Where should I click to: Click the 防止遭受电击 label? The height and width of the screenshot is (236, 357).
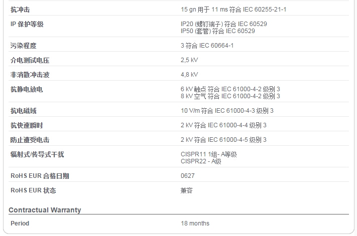[x=30, y=140]
